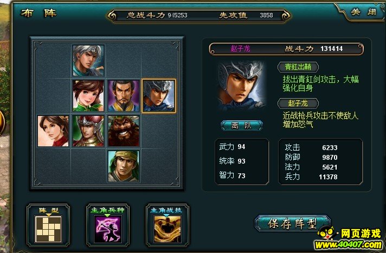Click the 离队 leave team button
386x253 pixels.
coord(242,126)
